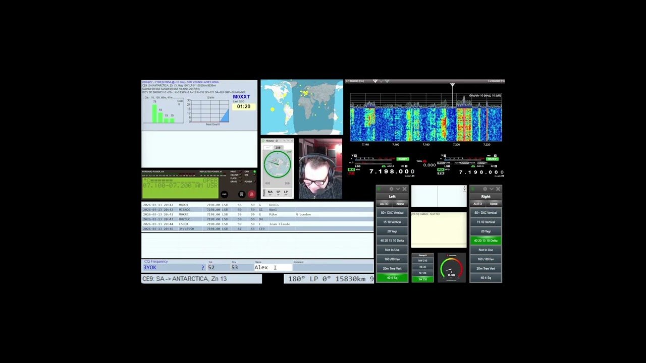Image resolution: width=646 pixels, height=363 pixels.
Task: Click the SWR gauge meter
Action: click(451, 269)
